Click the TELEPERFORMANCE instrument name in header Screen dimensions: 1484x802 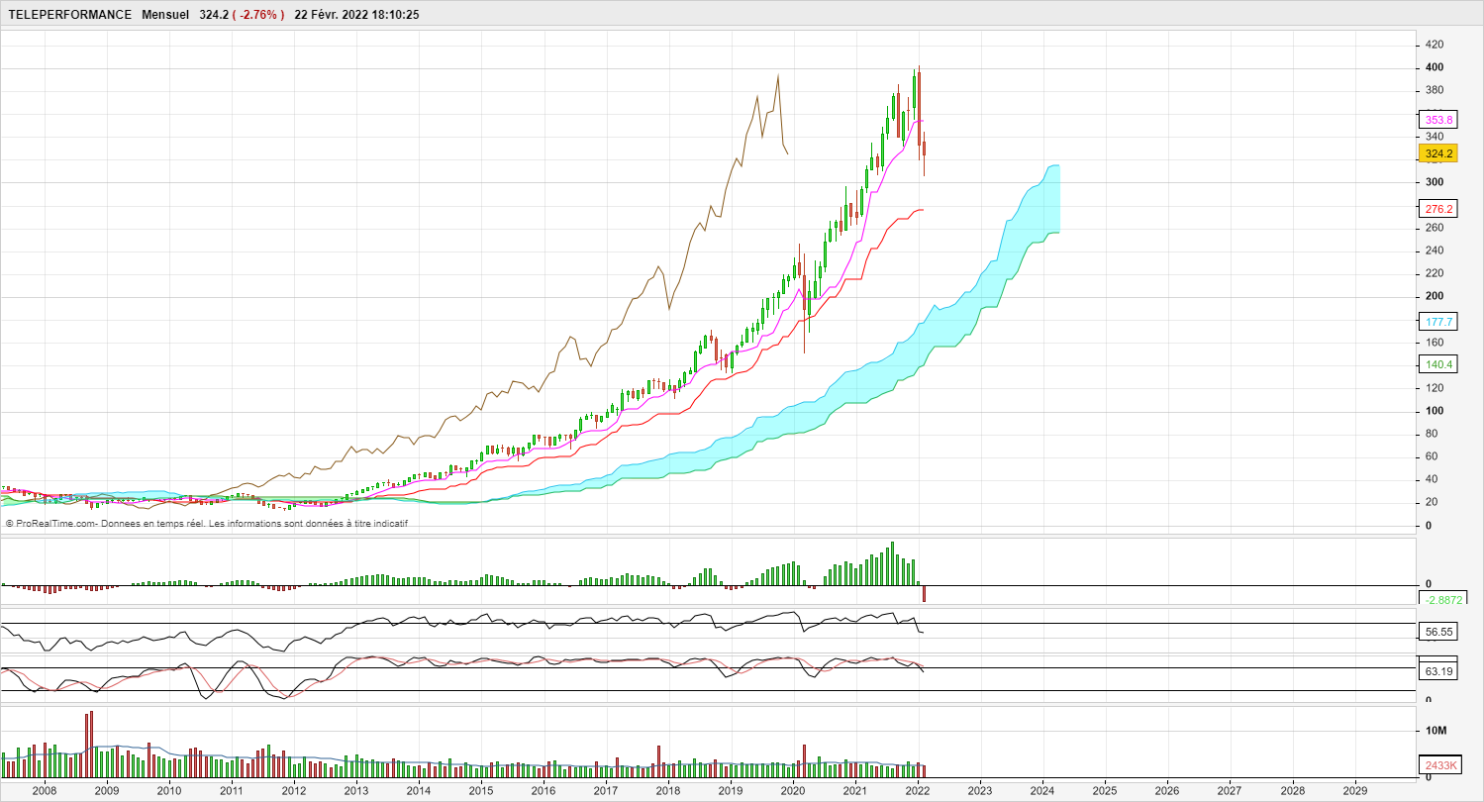pos(69,15)
